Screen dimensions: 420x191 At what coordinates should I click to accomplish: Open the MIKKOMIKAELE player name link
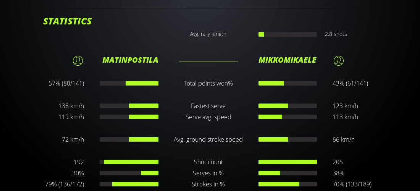click(x=287, y=60)
